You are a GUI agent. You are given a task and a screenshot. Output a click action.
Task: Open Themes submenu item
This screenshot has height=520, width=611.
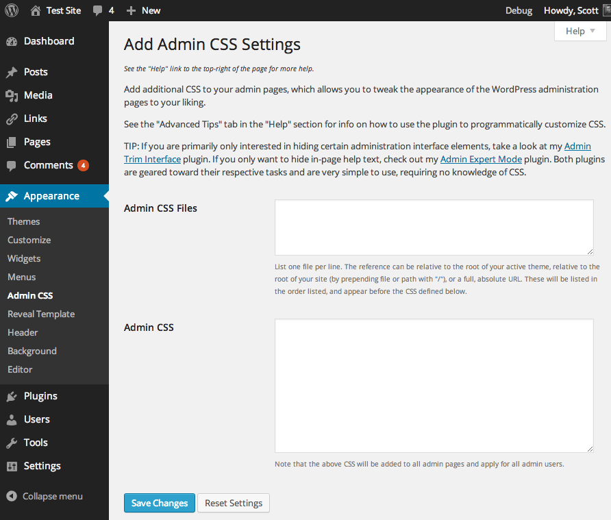tap(24, 221)
